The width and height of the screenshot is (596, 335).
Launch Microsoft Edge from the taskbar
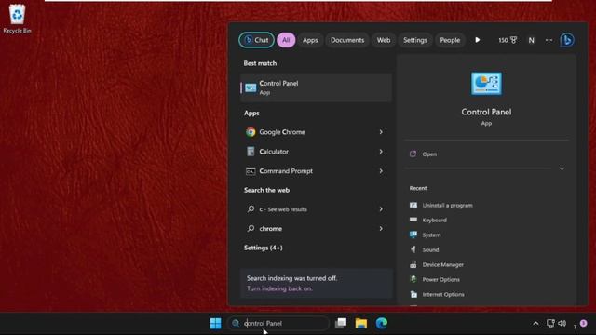(382, 323)
